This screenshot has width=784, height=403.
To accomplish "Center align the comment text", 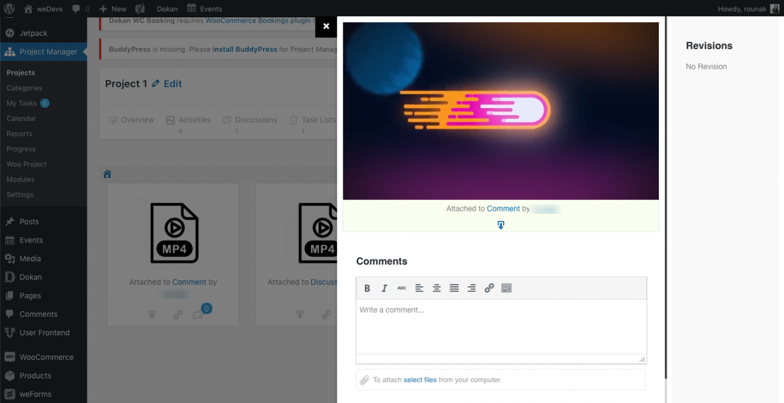I will tap(437, 288).
